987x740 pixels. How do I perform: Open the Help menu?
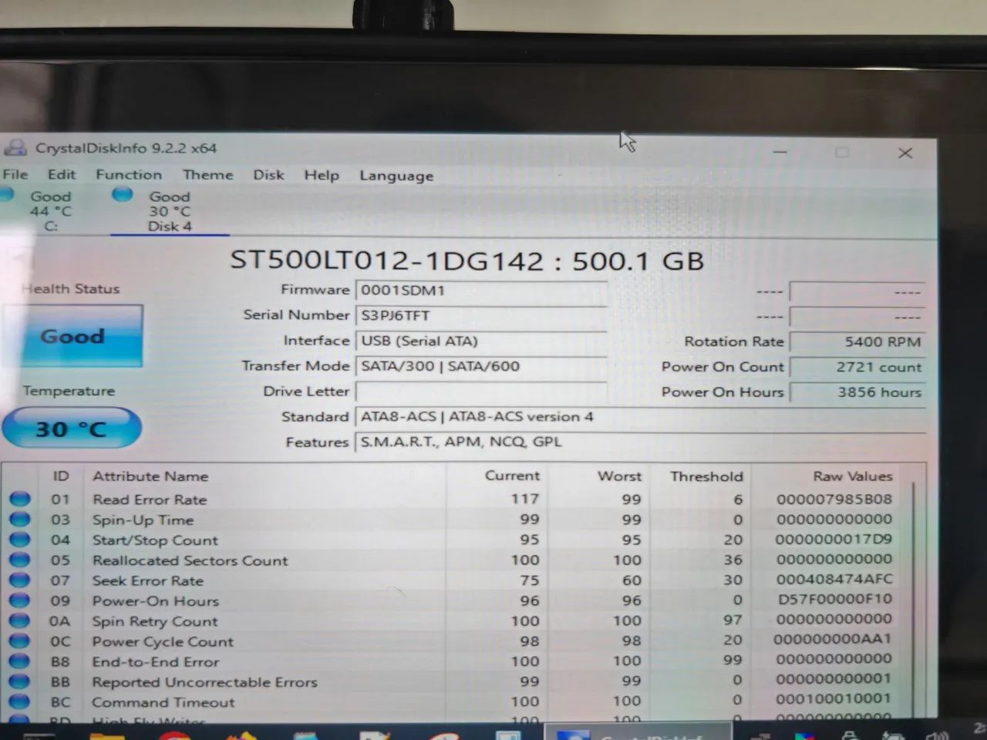pos(322,175)
